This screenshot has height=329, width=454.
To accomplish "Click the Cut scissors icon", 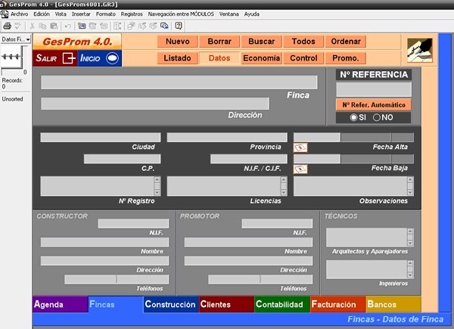I will pyautogui.click(x=32, y=26).
